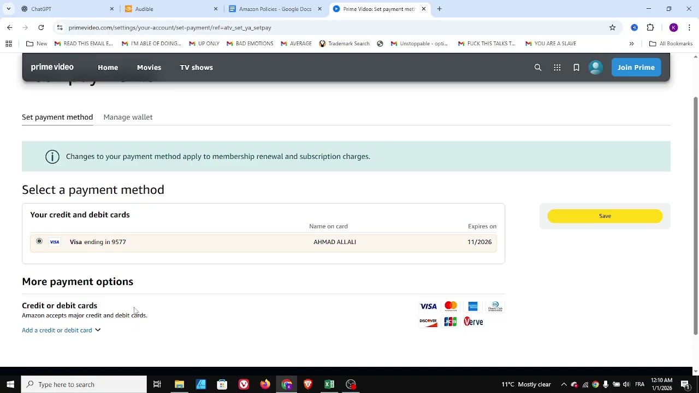This screenshot has width=699, height=393.
Task: Click the Windows taskbar search box
Action: (x=84, y=384)
